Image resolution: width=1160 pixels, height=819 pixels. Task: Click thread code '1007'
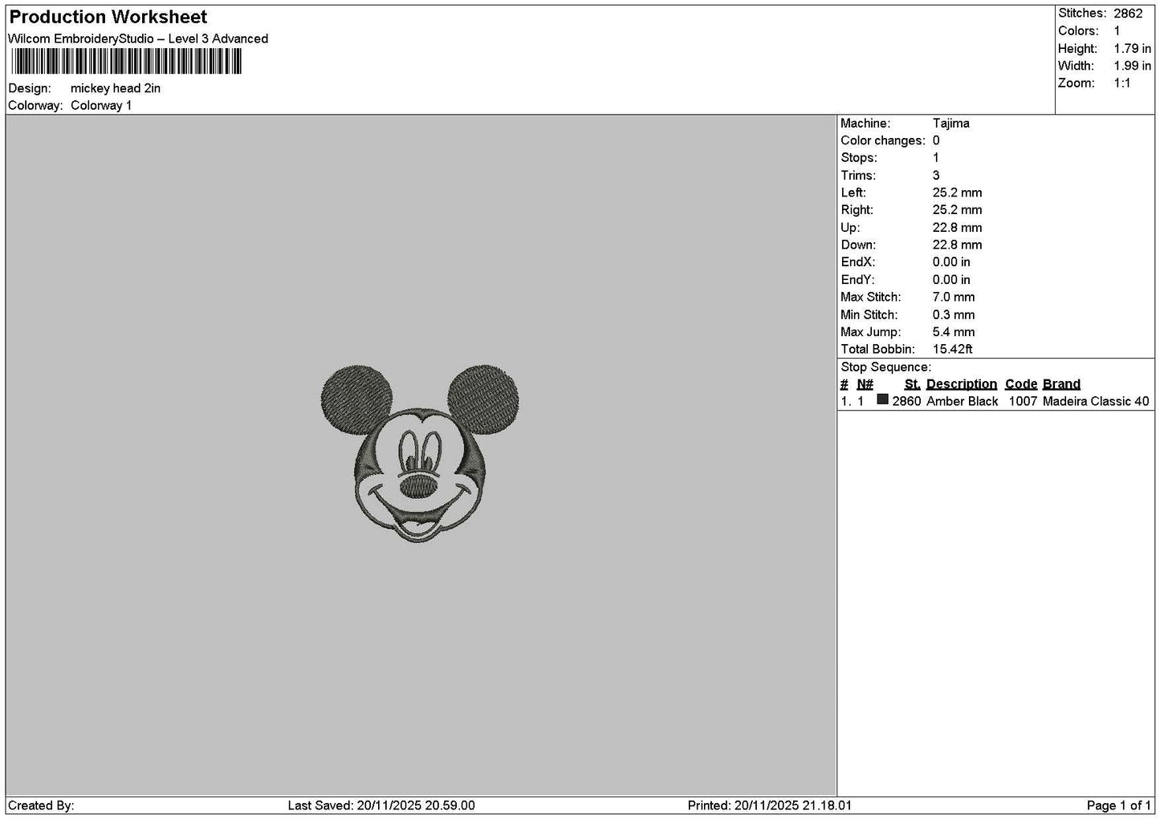click(x=1023, y=402)
